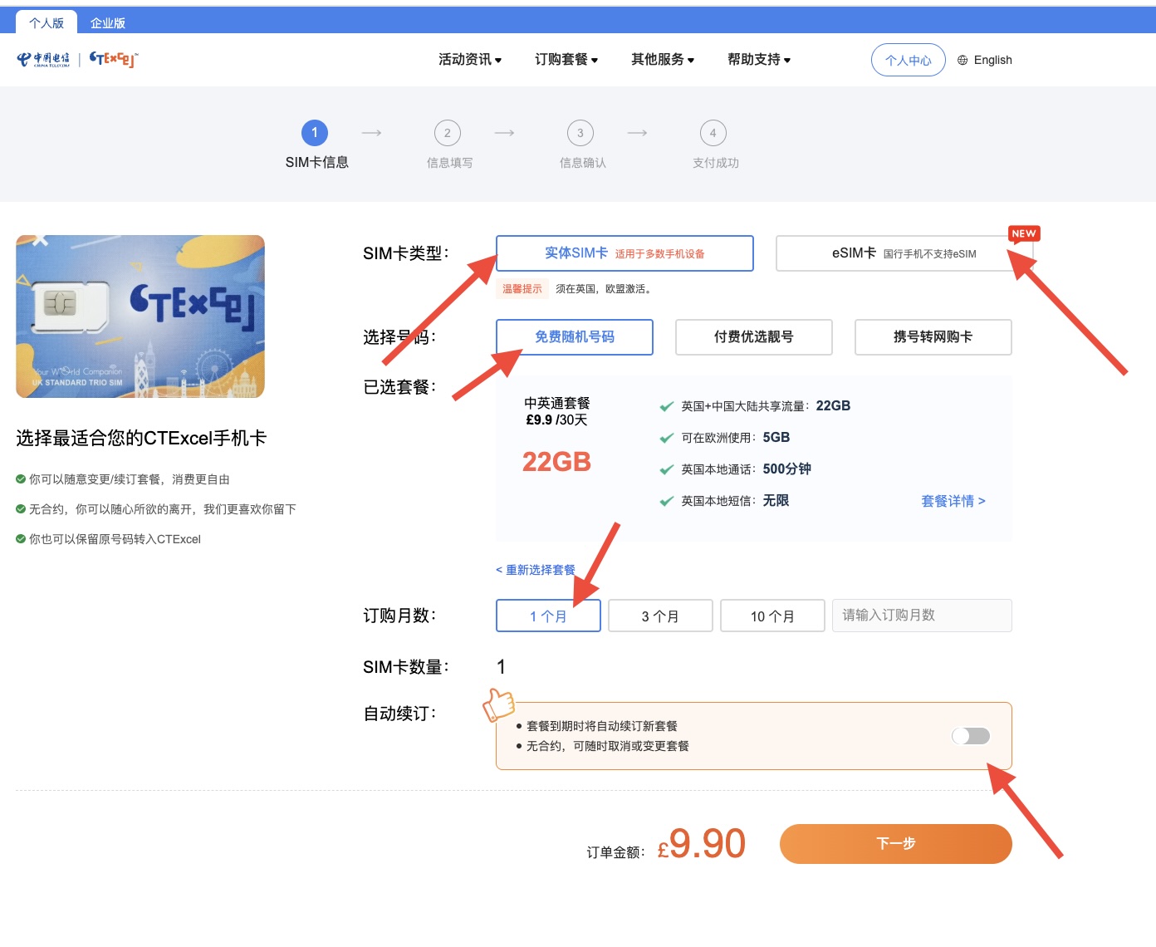Open 个人中心 account page
Viewport: 1156px width, 947px height.
pyautogui.click(x=909, y=60)
